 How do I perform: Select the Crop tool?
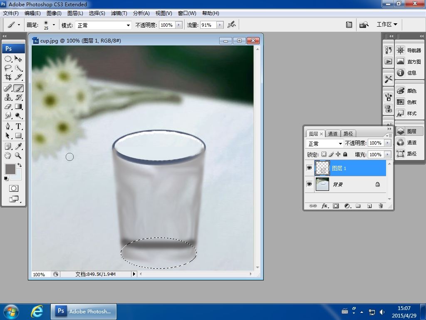8,77
